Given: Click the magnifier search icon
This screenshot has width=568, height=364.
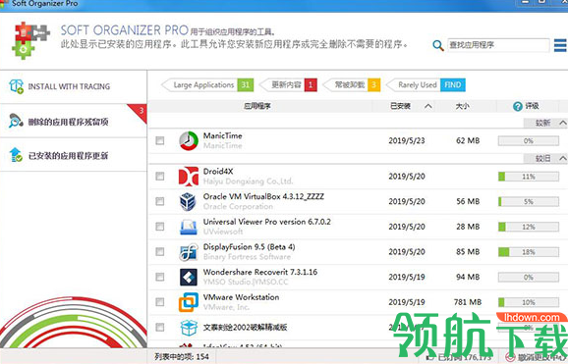Looking at the screenshot, I should [438, 45].
